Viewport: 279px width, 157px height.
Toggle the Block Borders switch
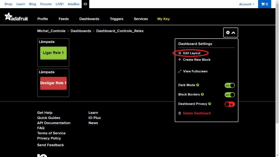pyautogui.click(x=229, y=95)
